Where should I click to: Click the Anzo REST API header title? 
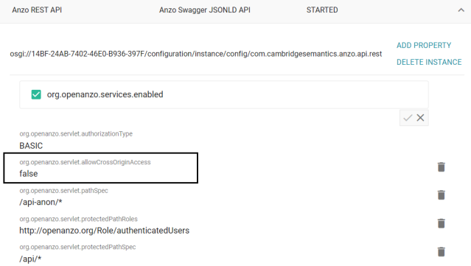coord(37,10)
